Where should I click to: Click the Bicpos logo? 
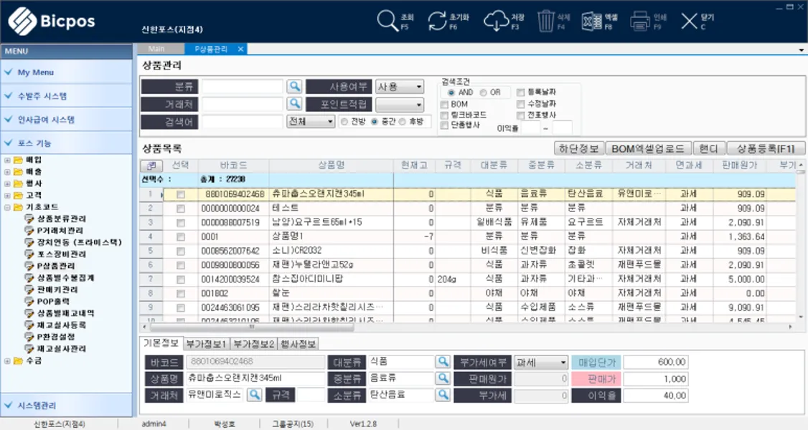[52, 21]
